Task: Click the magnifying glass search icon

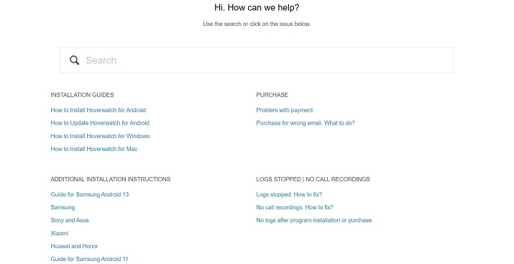Action: (75, 60)
